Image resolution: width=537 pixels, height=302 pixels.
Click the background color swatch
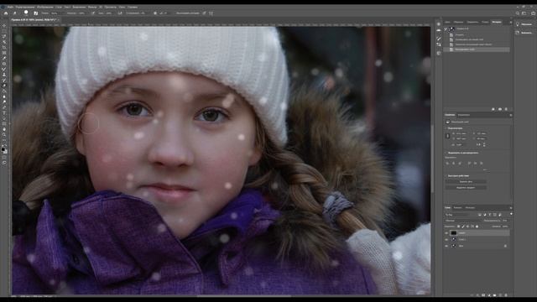[x=6, y=152]
